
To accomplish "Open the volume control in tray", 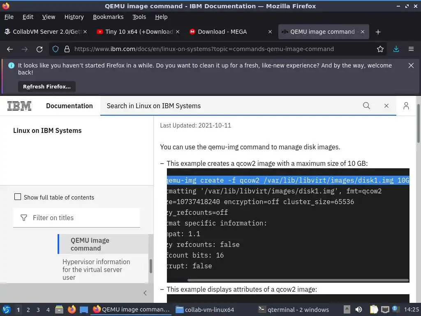I will (359, 309).
